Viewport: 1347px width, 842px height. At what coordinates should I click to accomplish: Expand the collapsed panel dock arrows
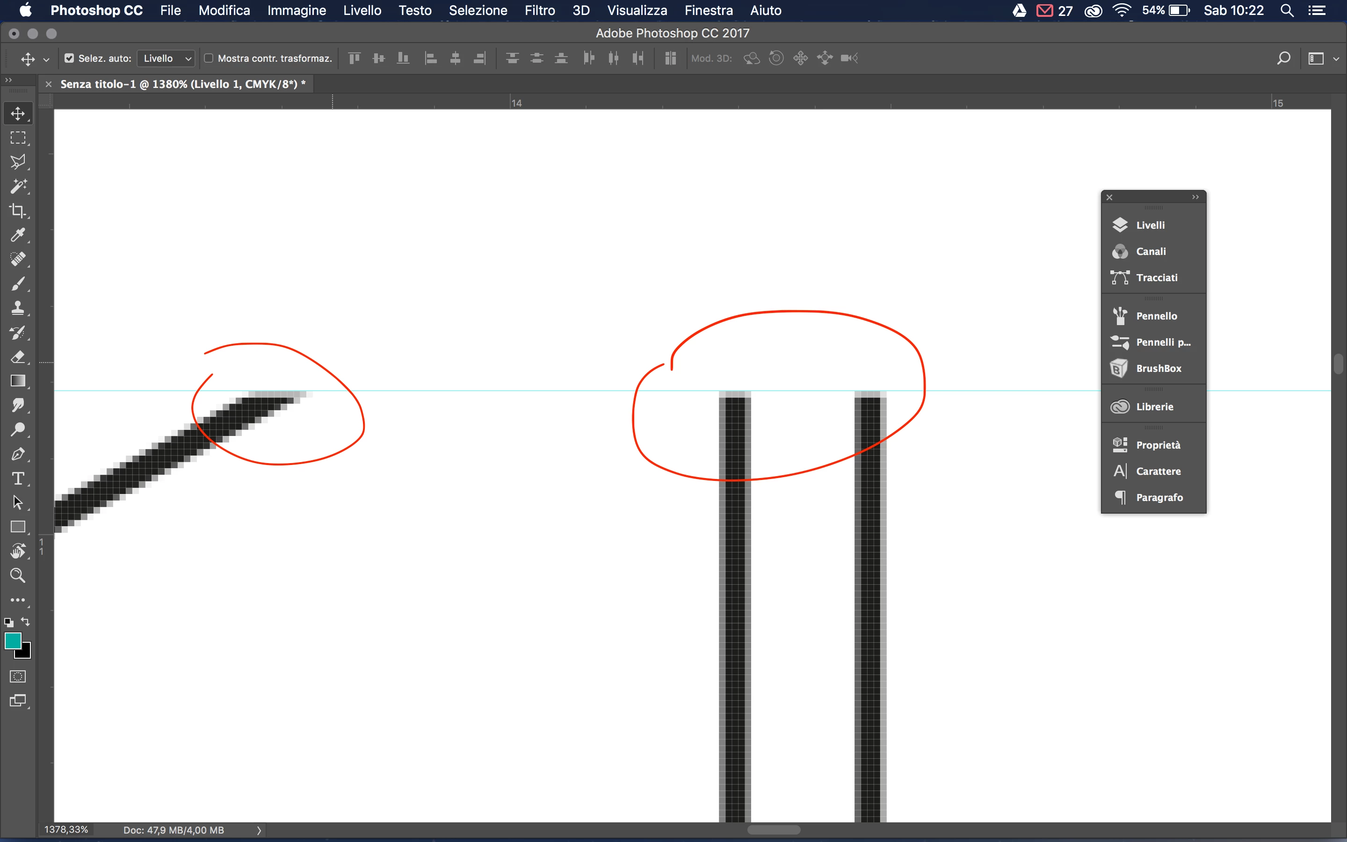click(x=1195, y=197)
